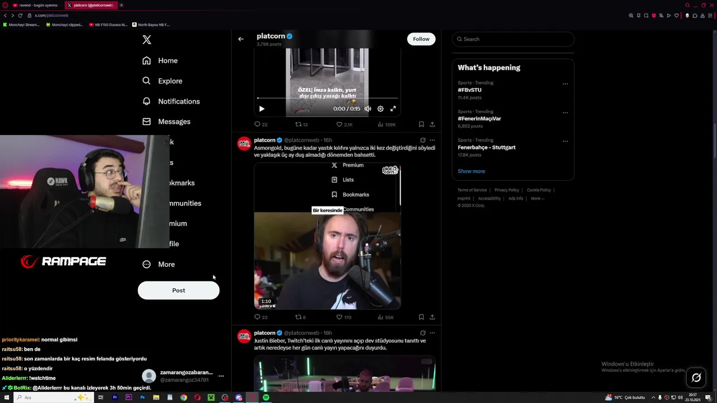
Task: Play the first video post
Action: pos(262,109)
